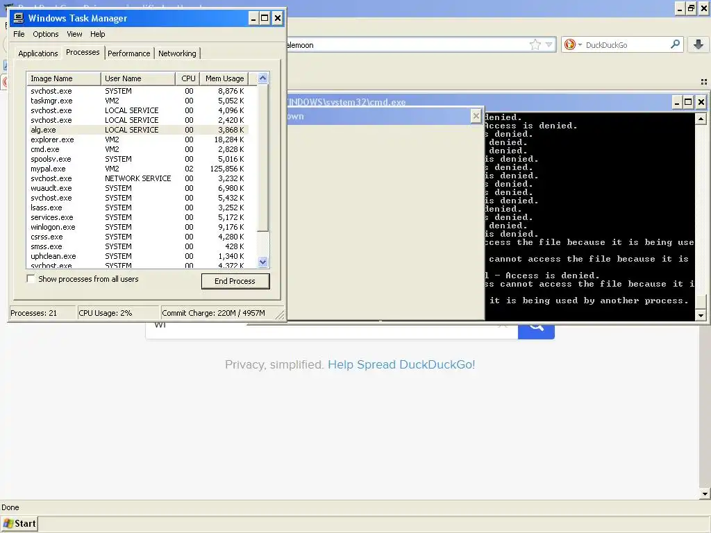This screenshot has height=533, width=711.
Task: Select the spoolsv.exe process row
Action: point(137,159)
